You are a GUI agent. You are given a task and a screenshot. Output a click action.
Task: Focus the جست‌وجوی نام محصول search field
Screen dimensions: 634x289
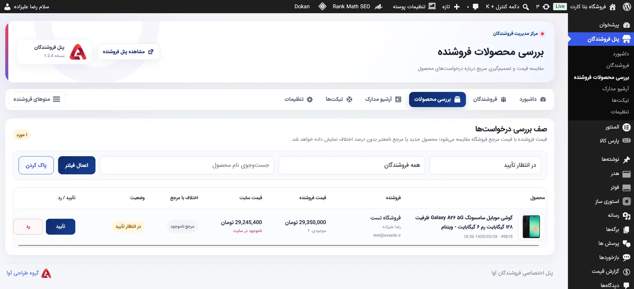coord(187,165)
